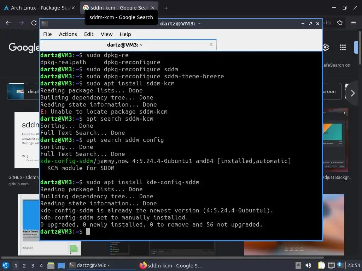Screen dimensions: 362x271
Task: Click the Google logo in Firefox
Action: 24,48
